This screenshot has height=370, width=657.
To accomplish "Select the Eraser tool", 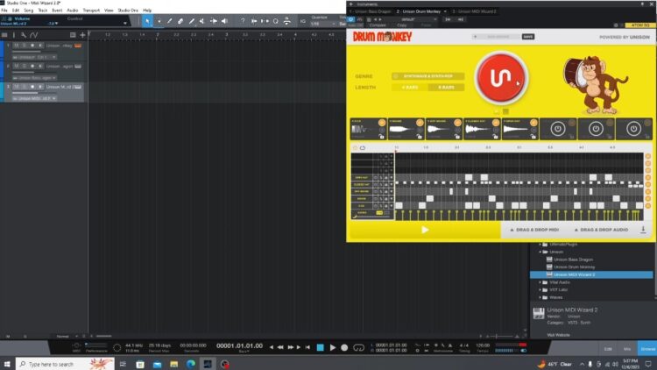I will [x=180, y=21].
